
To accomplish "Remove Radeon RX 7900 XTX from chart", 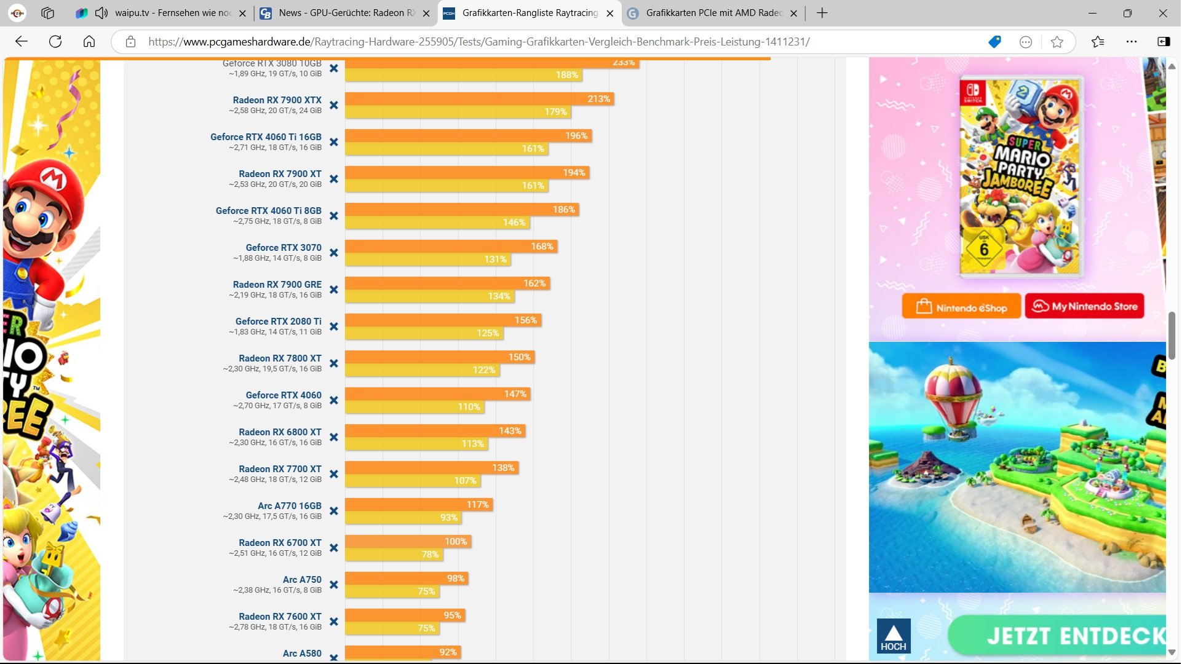I will [x=334, y=105].
